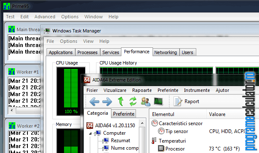Switch to the Users tab
This screenshot has width=259, height=153.
click(x=187, y=52)
